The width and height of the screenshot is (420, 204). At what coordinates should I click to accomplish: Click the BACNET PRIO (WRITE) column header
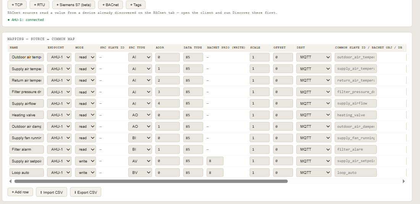click(226, 48)
